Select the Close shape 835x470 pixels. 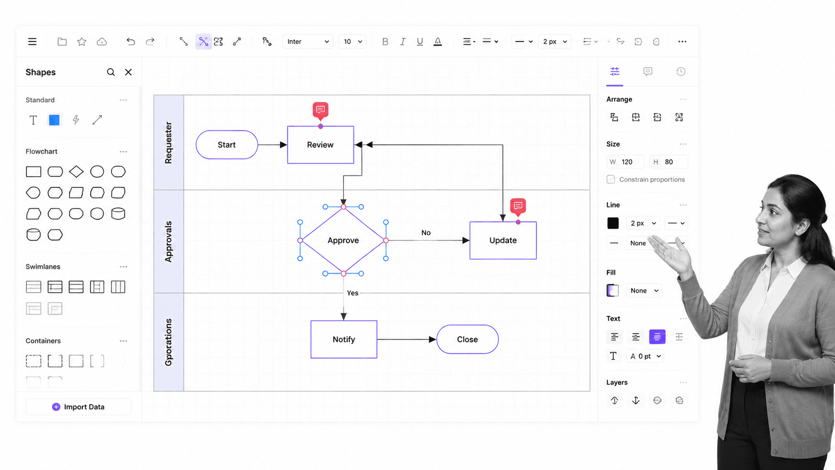click(467, 340)
